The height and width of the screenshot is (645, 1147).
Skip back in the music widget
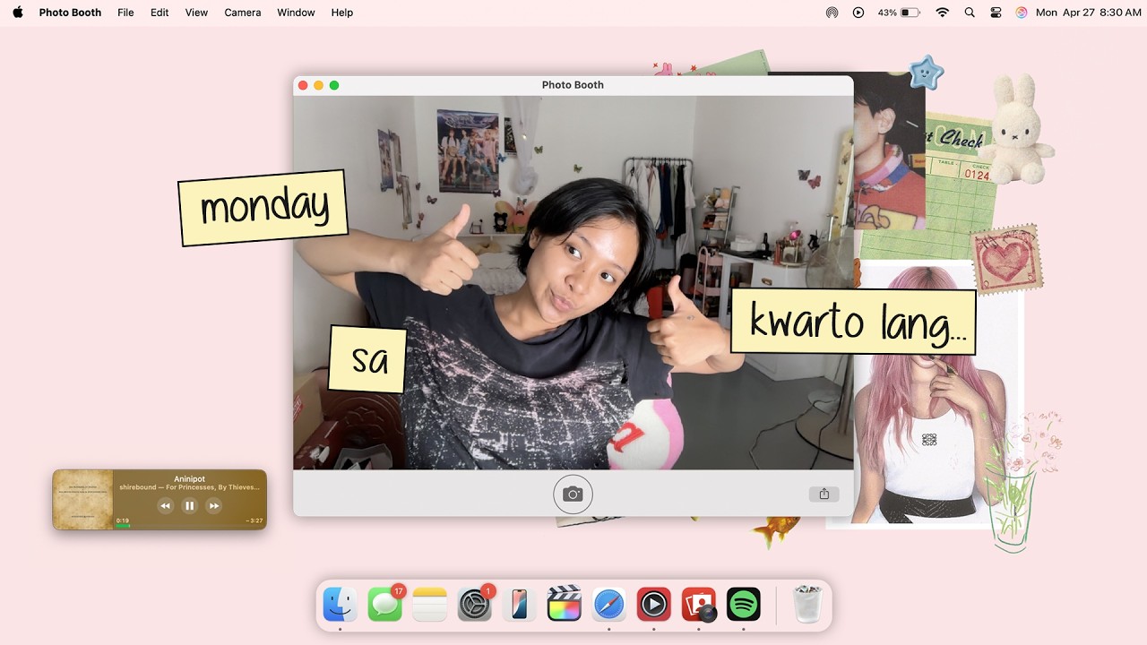[165, 506]
